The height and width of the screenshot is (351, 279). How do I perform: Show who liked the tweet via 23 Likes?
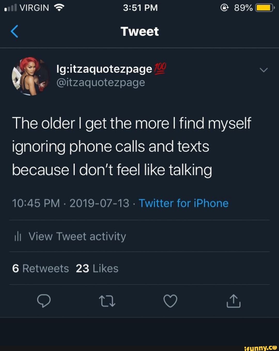coord(97,268)
